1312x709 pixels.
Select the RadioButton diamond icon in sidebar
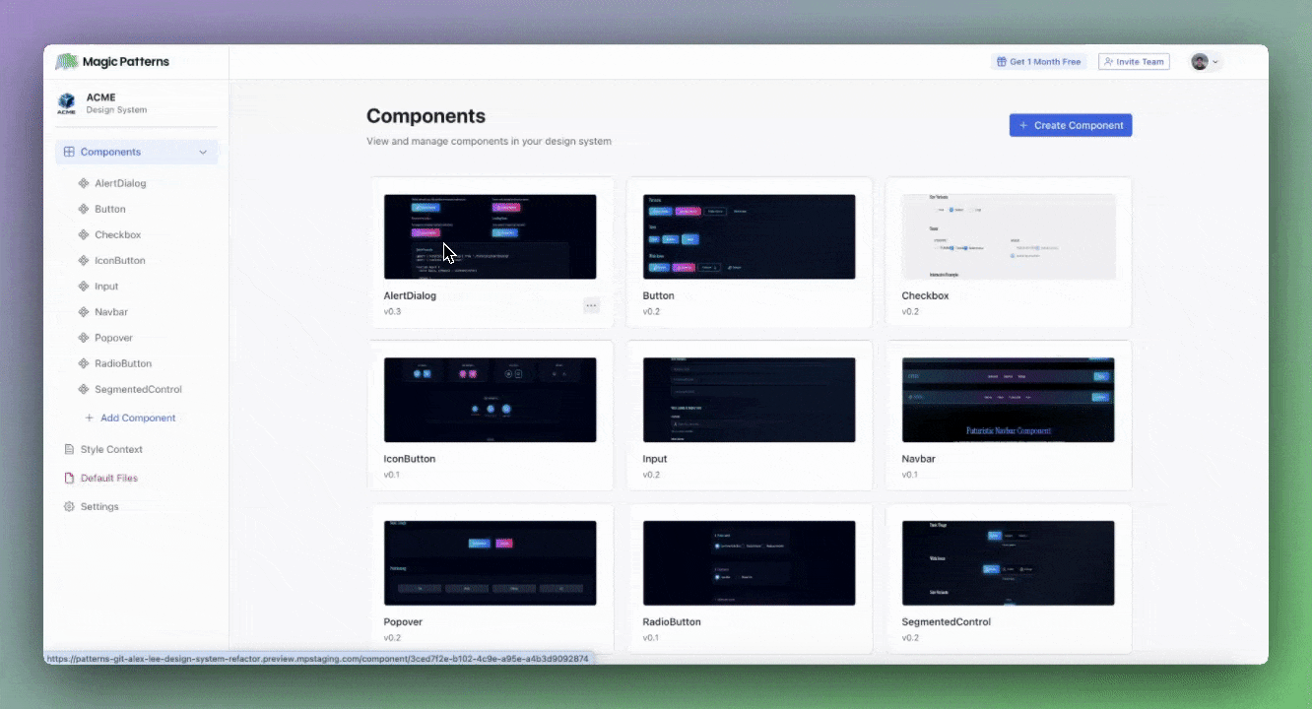[x=83, y=363]
